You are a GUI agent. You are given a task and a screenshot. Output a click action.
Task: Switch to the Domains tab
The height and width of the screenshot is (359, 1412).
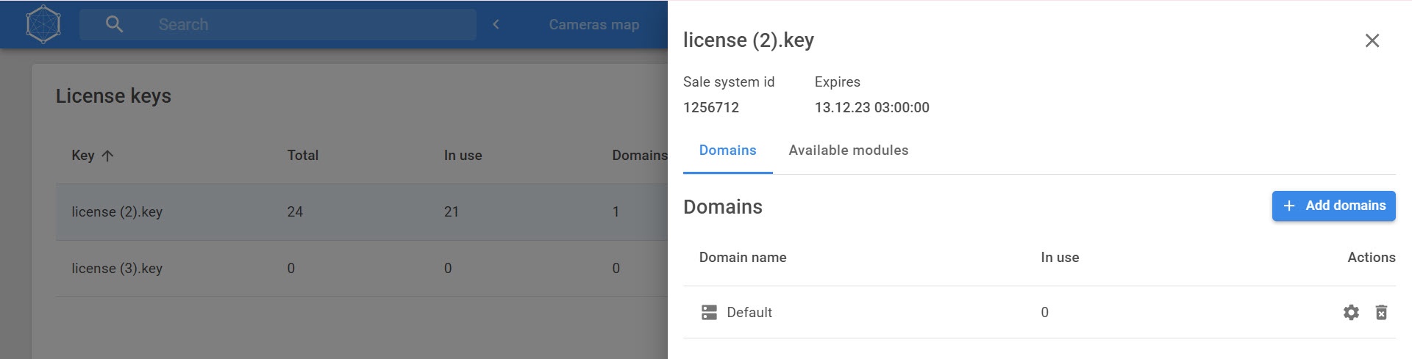tap(727, 151)
